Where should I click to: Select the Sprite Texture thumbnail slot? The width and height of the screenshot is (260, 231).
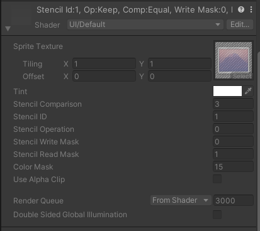(x=234, y=60)
